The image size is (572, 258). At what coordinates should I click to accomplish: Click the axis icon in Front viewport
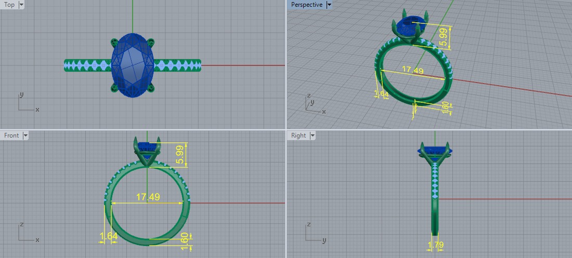click(x=29, y=232)
